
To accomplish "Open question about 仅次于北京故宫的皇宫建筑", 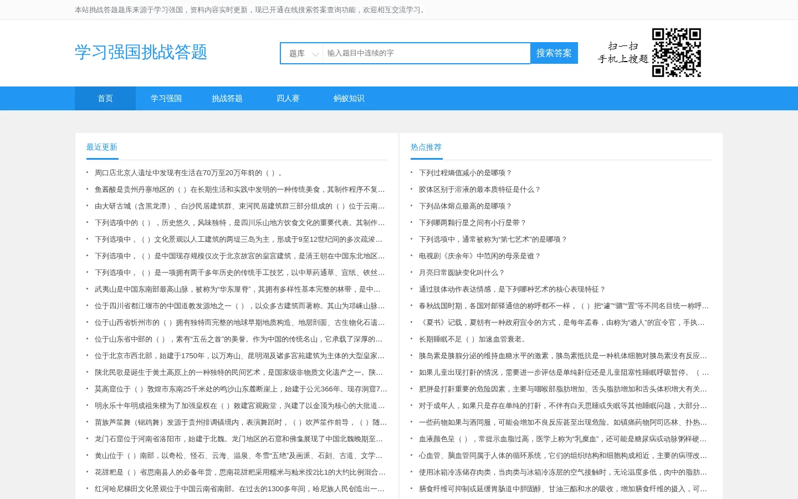I will (240, 256).
